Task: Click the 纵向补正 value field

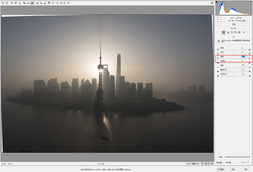Action: pos(244,74)
